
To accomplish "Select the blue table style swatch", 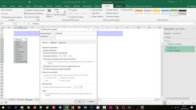I will (x=165, y=13).
